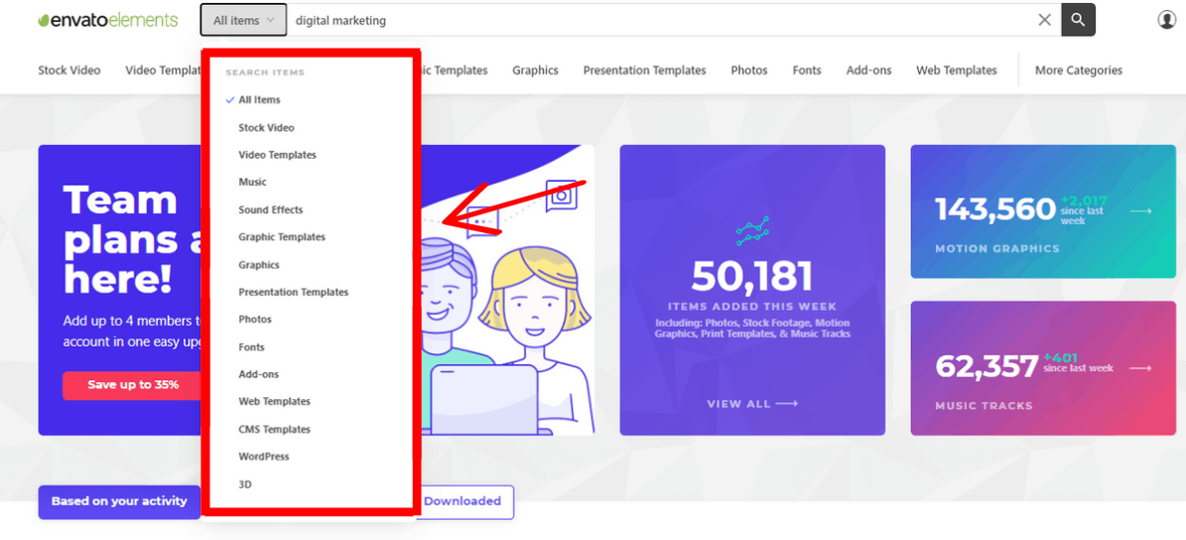Click the magnifying glass search button

pyautogui.click(x=1078, y=20)
